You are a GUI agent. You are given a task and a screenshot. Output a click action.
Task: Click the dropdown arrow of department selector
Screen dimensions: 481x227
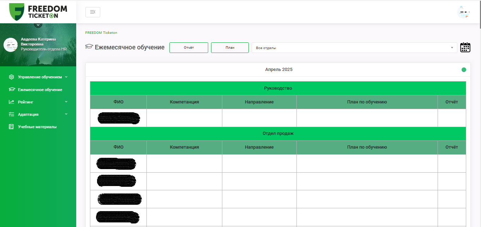point(452,48)
